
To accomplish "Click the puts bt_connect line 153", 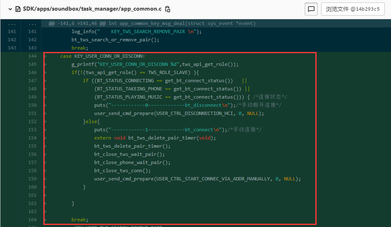I will (178, 130).
